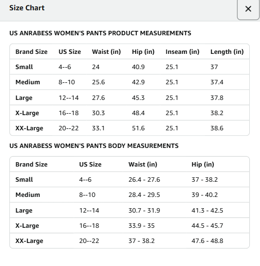
Task: Close the Size Chart dialog
Action: tap(248, 9)
